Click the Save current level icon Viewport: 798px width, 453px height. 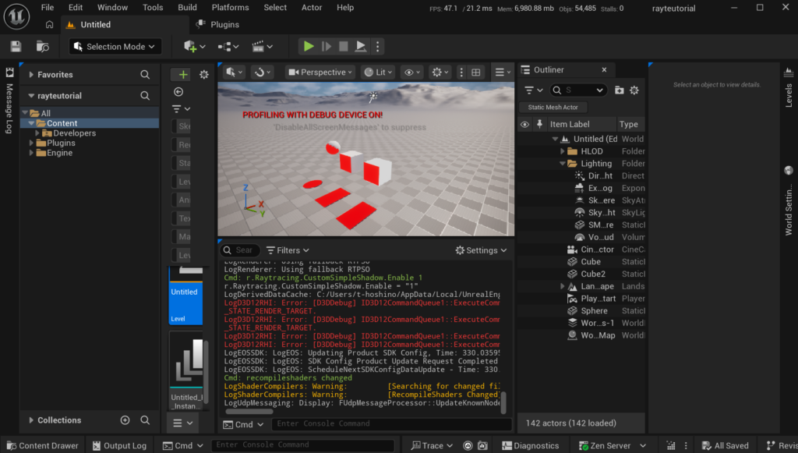pos(16,47)
